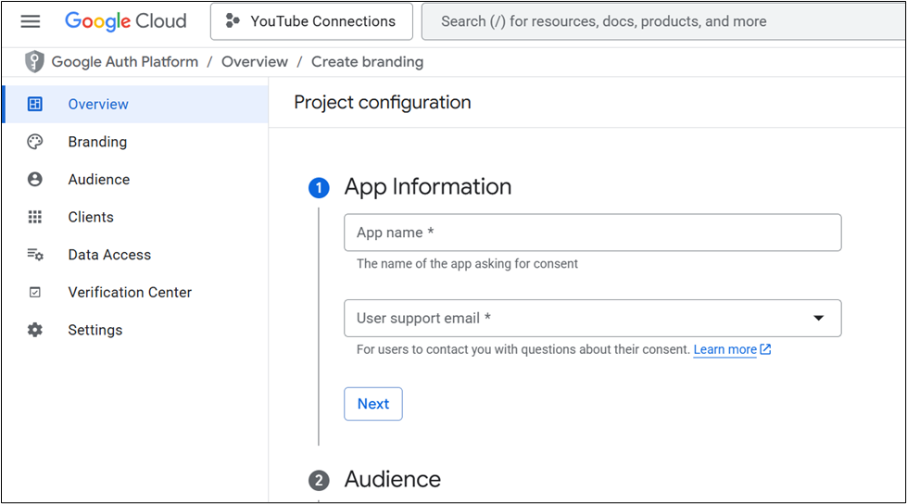Click the Google Auth Platform shield icon
Screen dimensions: 907x504
pos(34,62)
